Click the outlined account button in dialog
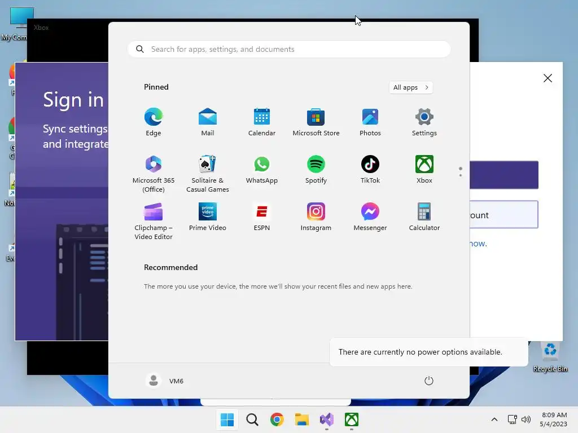This screenshot has height=433, width=578. point(504,214)
